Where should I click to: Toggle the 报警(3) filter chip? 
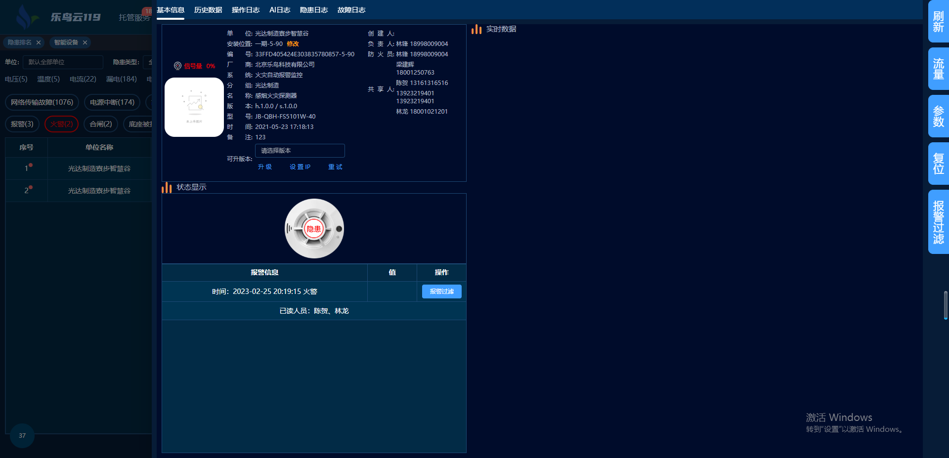point(22,124)
